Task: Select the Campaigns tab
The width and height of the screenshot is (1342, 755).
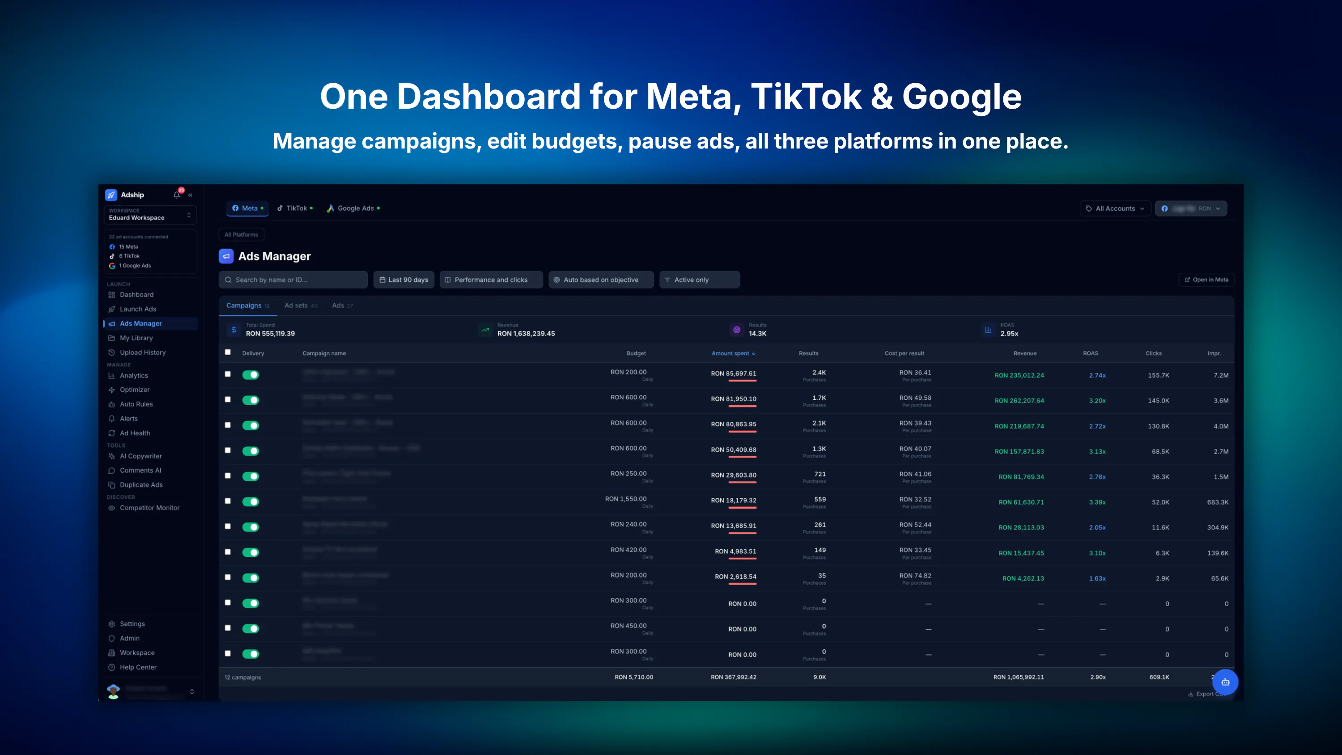Action: pos(247,306)
